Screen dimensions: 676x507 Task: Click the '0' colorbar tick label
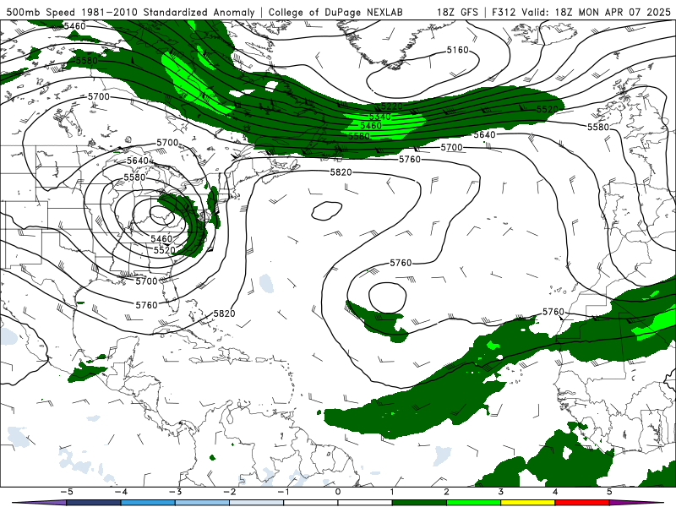(337, 492)
